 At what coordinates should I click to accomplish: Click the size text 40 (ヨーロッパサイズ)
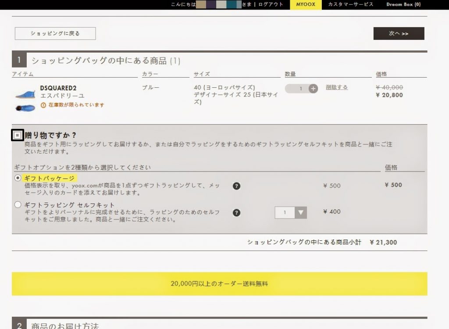point(224,87)
